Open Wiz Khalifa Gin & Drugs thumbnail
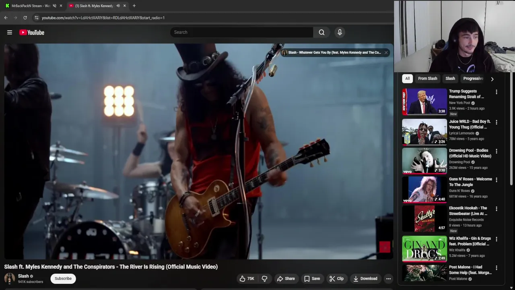The width and height of the screenshot is (515, 290). pyautogui.click(x=424, y=249)
